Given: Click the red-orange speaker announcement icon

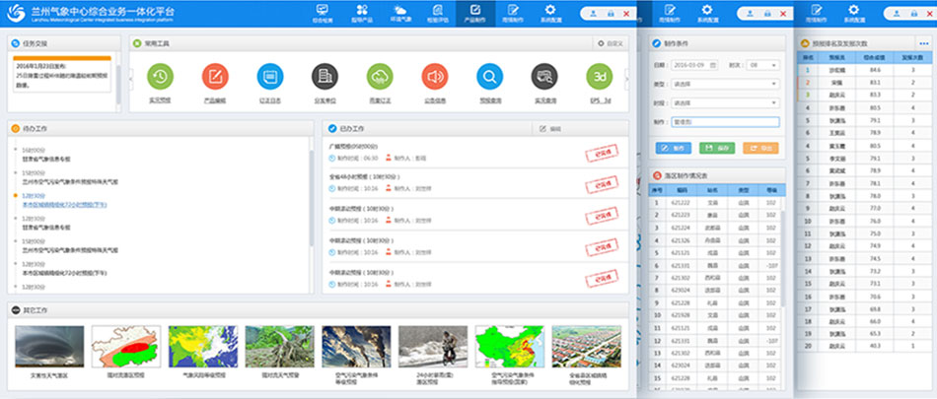Looking at the screenshot, I should click(x=434, y=77).
